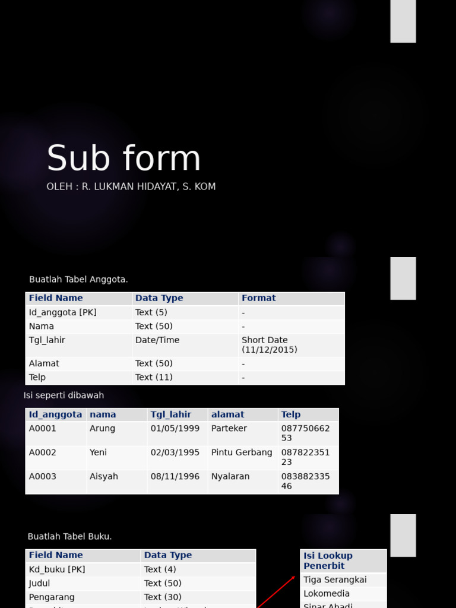The height and width of the screenshot is (608, 456).
Task: Click the "Lokomedia" publisher entry
Action: 327,594
